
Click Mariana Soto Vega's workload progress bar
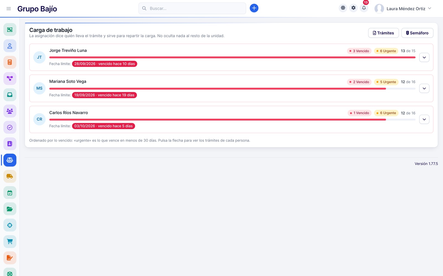232,89
